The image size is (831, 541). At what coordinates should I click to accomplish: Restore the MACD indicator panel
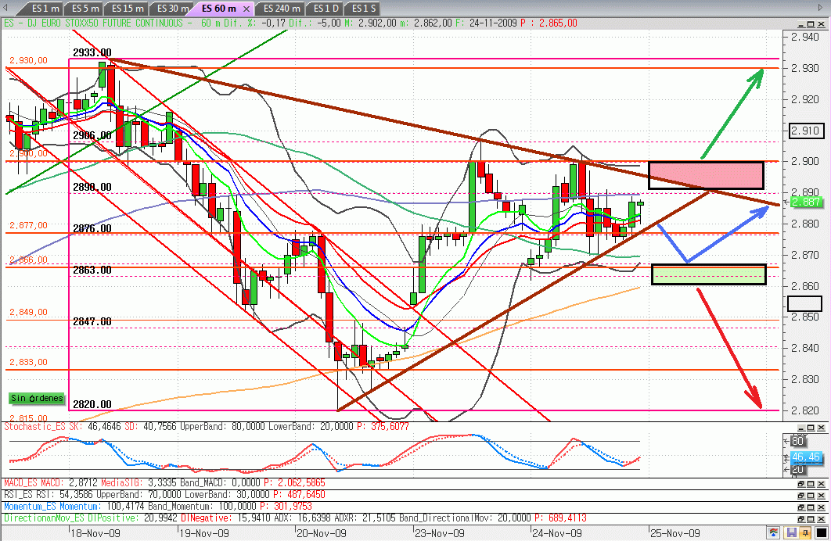[x=801, y=484]
